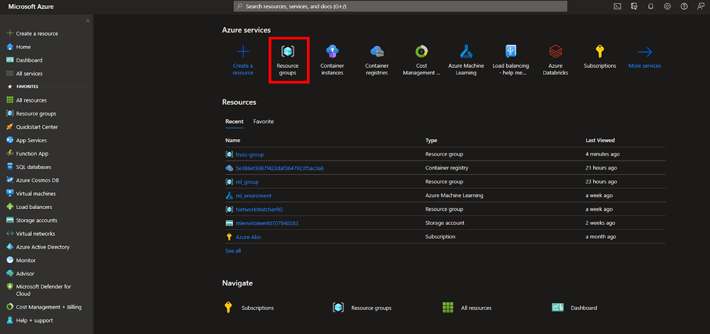Open Load balancing help me service tile
The height and width of the screenshot is (334, 710).
[x=511, y=60]
